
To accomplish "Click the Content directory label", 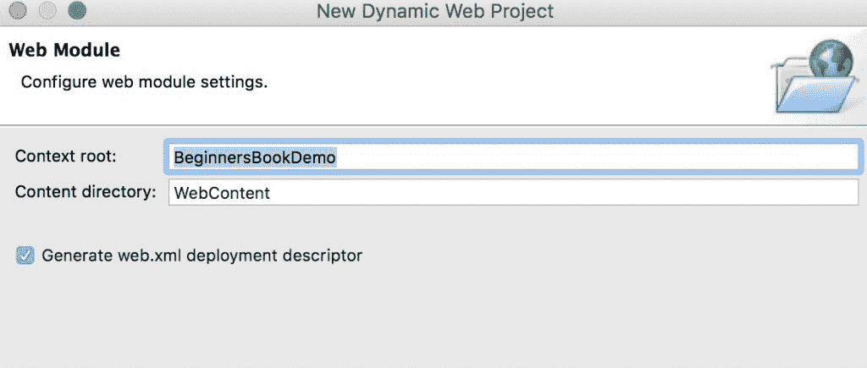I will 86,192.
